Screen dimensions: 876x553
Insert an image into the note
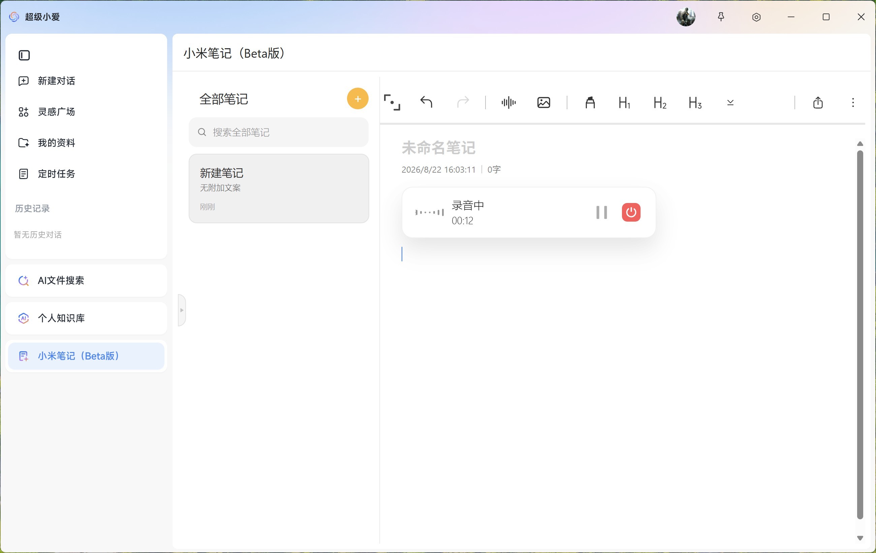(x=543, y=103)
